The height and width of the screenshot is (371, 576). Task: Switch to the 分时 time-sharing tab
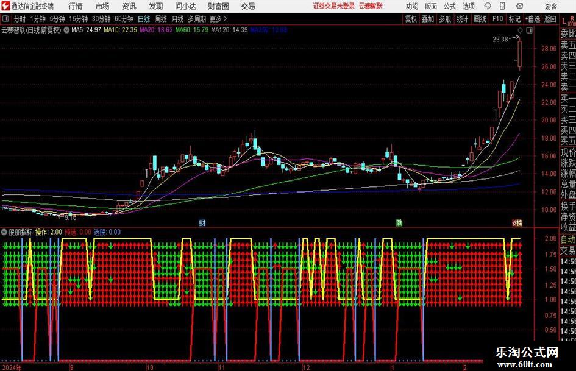(20, 19)
